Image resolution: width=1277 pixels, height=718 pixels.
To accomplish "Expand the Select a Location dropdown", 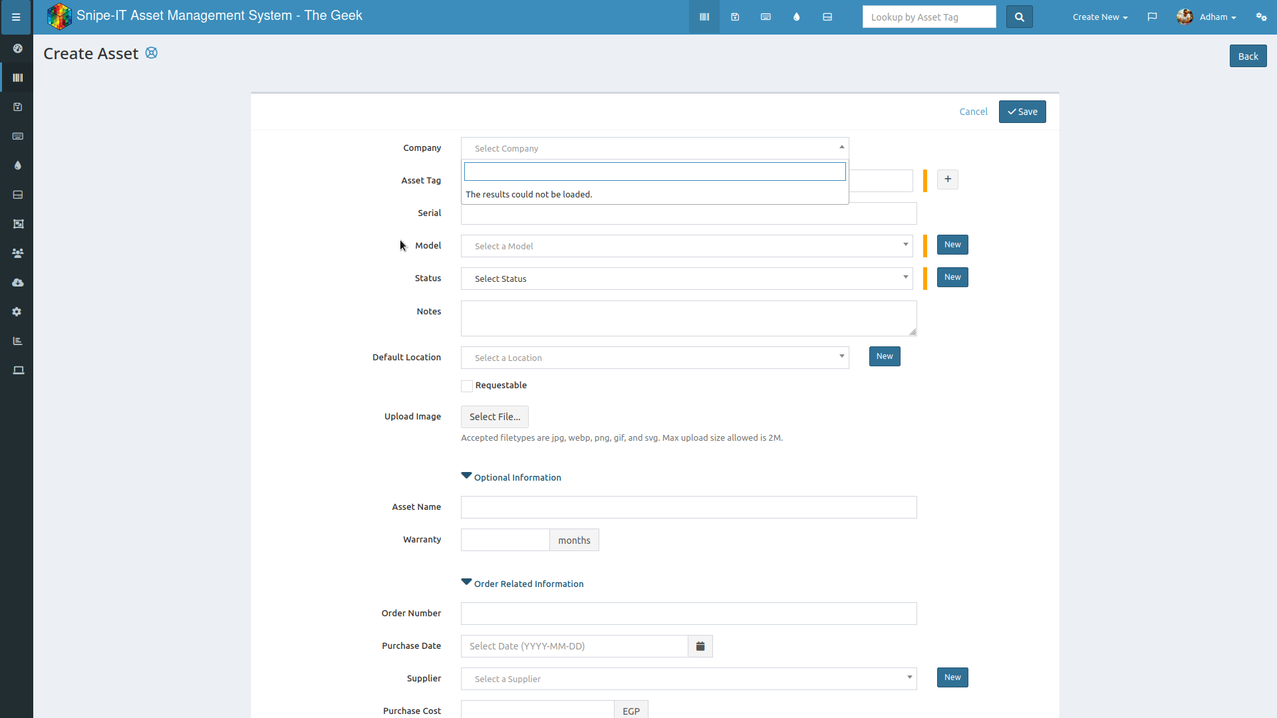I will pyautogui.click(x=654, y=358).
